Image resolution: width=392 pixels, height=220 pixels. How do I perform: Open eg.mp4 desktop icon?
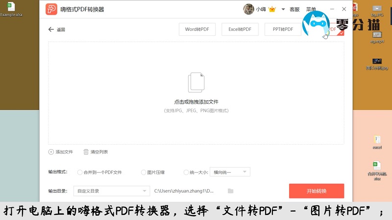click(x=377, y=38)
